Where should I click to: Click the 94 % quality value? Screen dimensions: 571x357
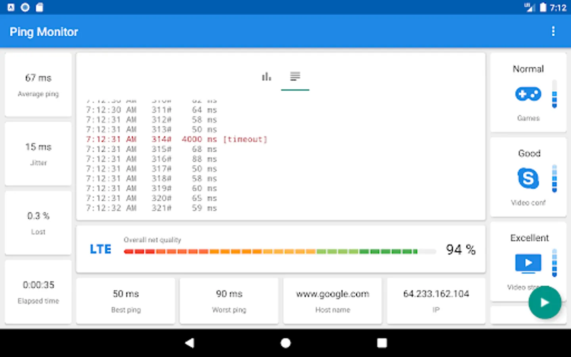(460, 250)
